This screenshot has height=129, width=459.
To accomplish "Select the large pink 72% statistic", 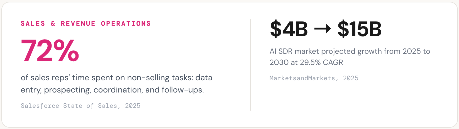I will 50,51.
